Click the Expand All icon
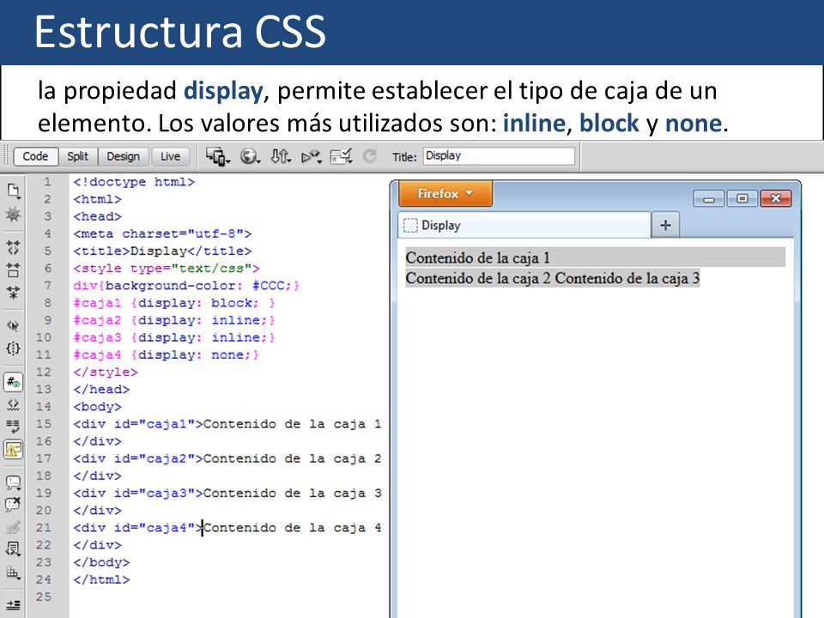 (x=13, y=293)
